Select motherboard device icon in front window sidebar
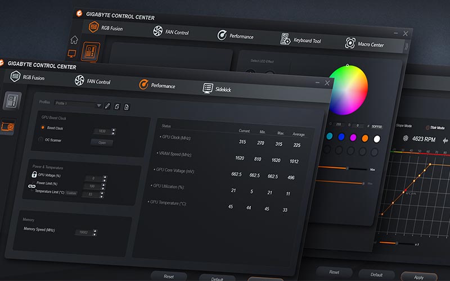The height and width of the screenshot is (281, 450). click(12, 101)
